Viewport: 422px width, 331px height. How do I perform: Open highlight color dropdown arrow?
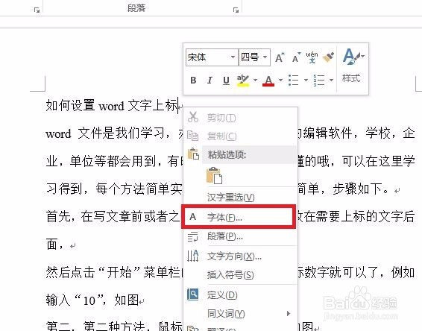[x=255, y=80]
